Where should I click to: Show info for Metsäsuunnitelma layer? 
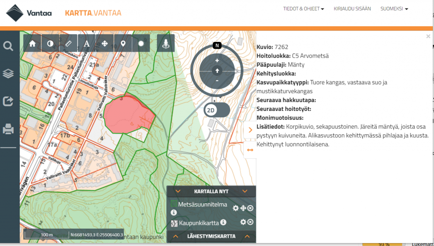173,212
